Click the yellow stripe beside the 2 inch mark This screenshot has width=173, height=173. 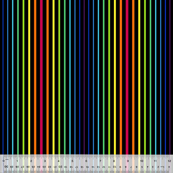click(29, 77)
